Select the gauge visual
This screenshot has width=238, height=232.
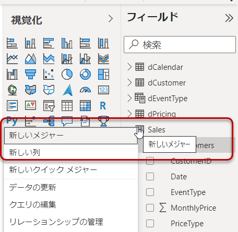pyautogui.click(x=85, y=90)
